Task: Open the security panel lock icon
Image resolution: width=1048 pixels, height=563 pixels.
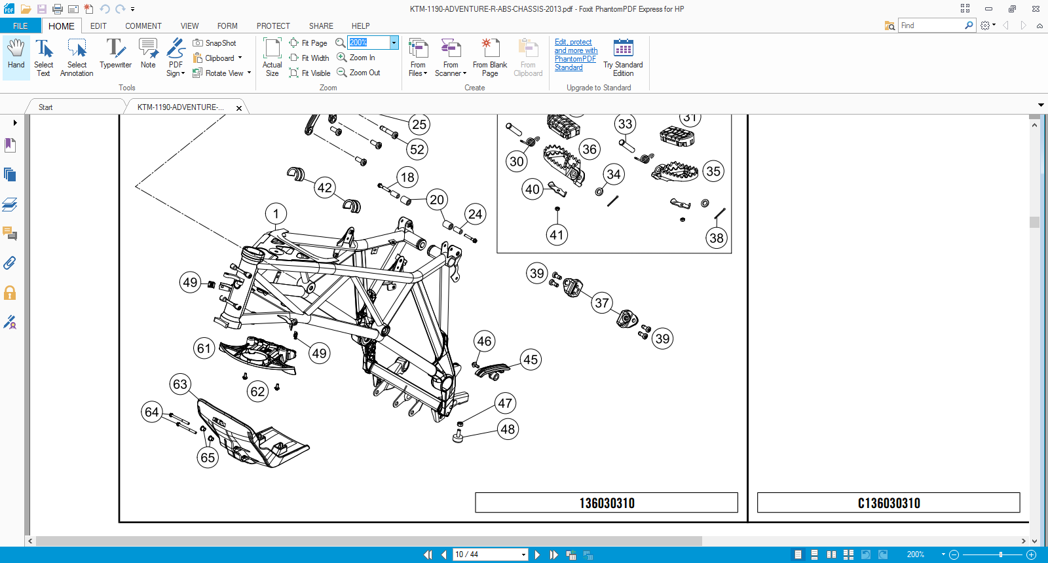Action: pos(10,293)
